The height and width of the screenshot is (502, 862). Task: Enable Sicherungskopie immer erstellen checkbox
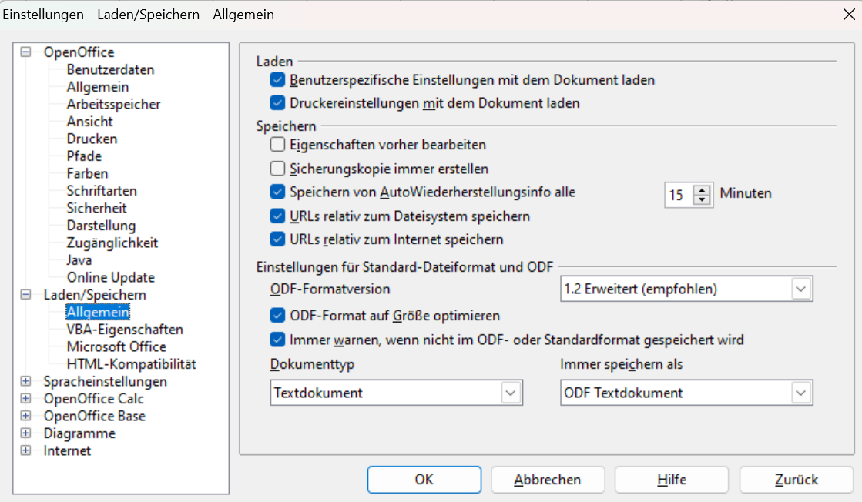pyautogui.click(x=278, y=169)
